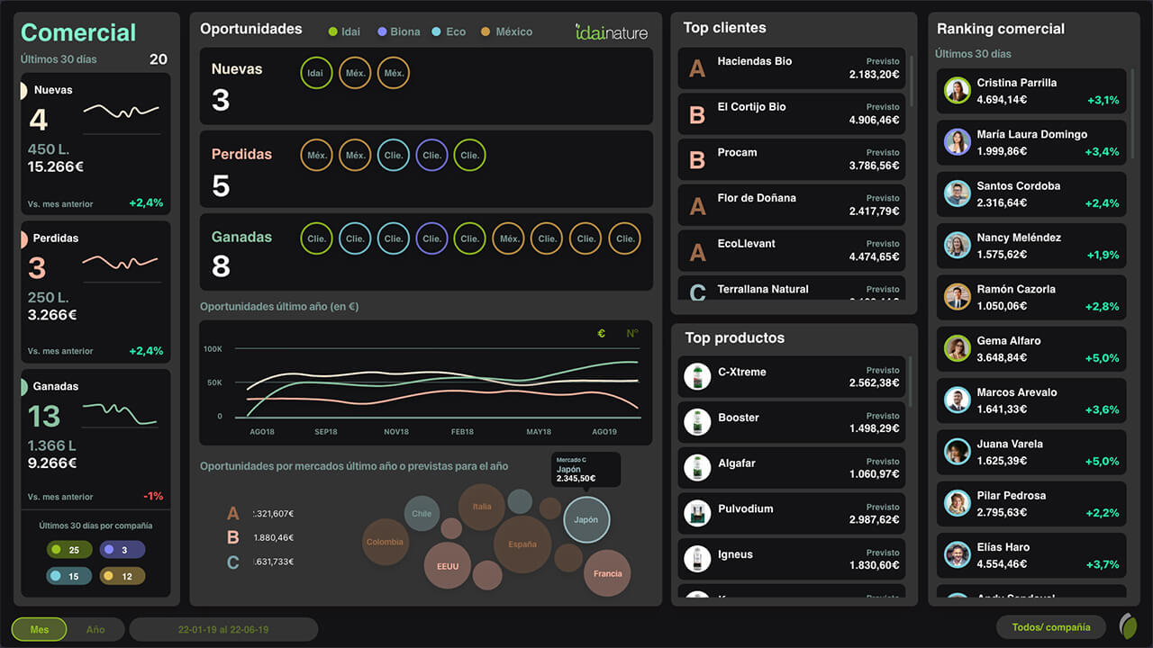Click market A in the markets legend

(233, 514)
